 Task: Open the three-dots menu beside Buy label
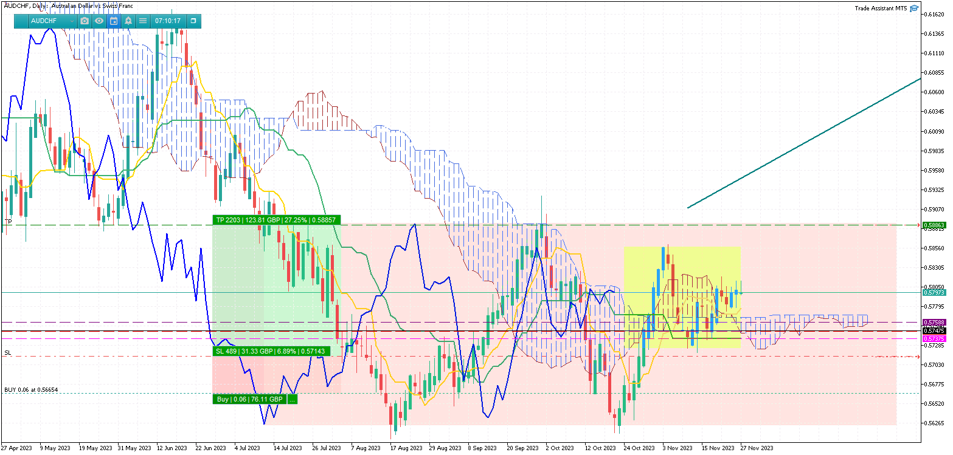292,399
